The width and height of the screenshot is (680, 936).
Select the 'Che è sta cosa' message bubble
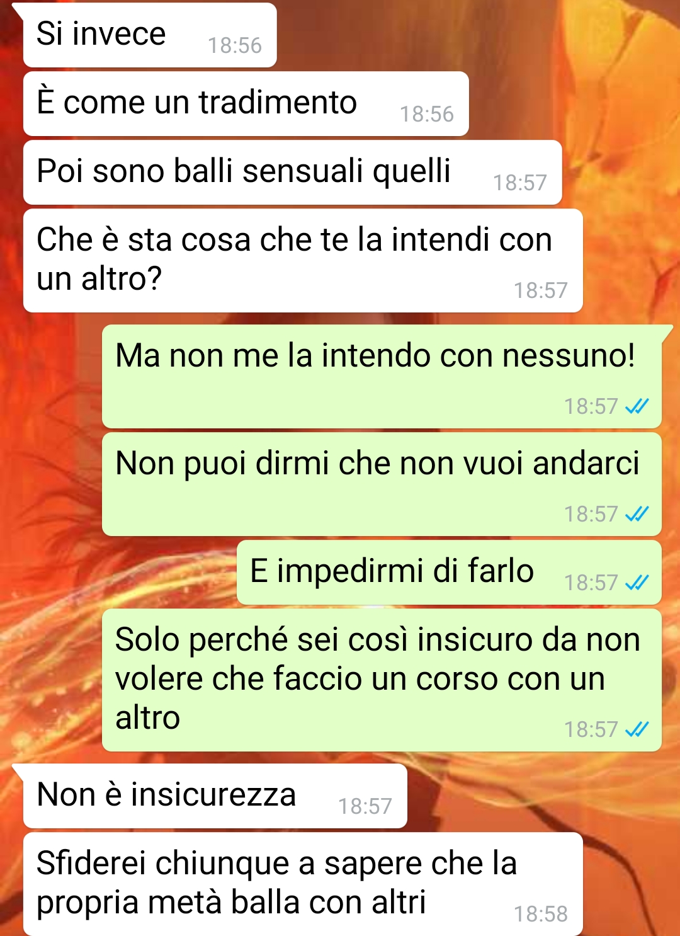pyautogui.click(x=303, y=261)
